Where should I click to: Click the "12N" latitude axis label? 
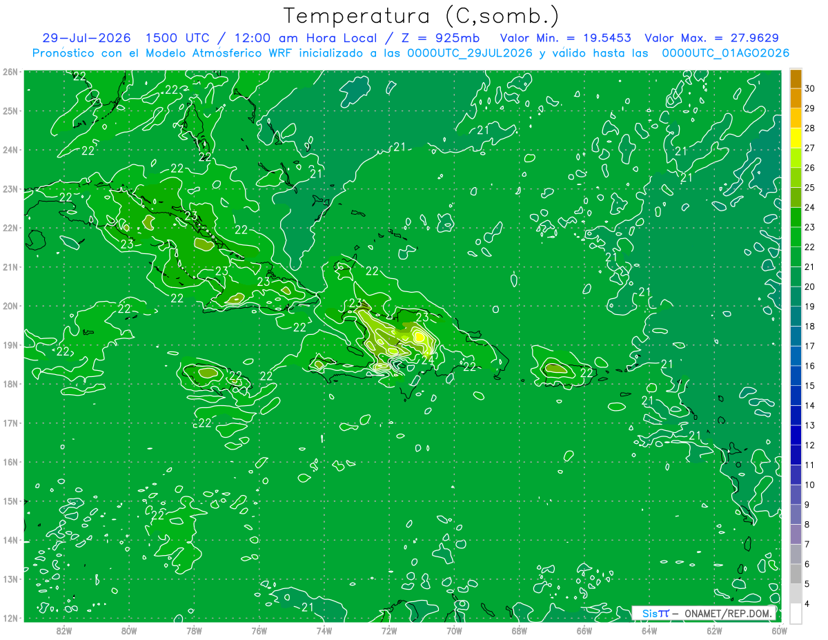coord(10,618)
